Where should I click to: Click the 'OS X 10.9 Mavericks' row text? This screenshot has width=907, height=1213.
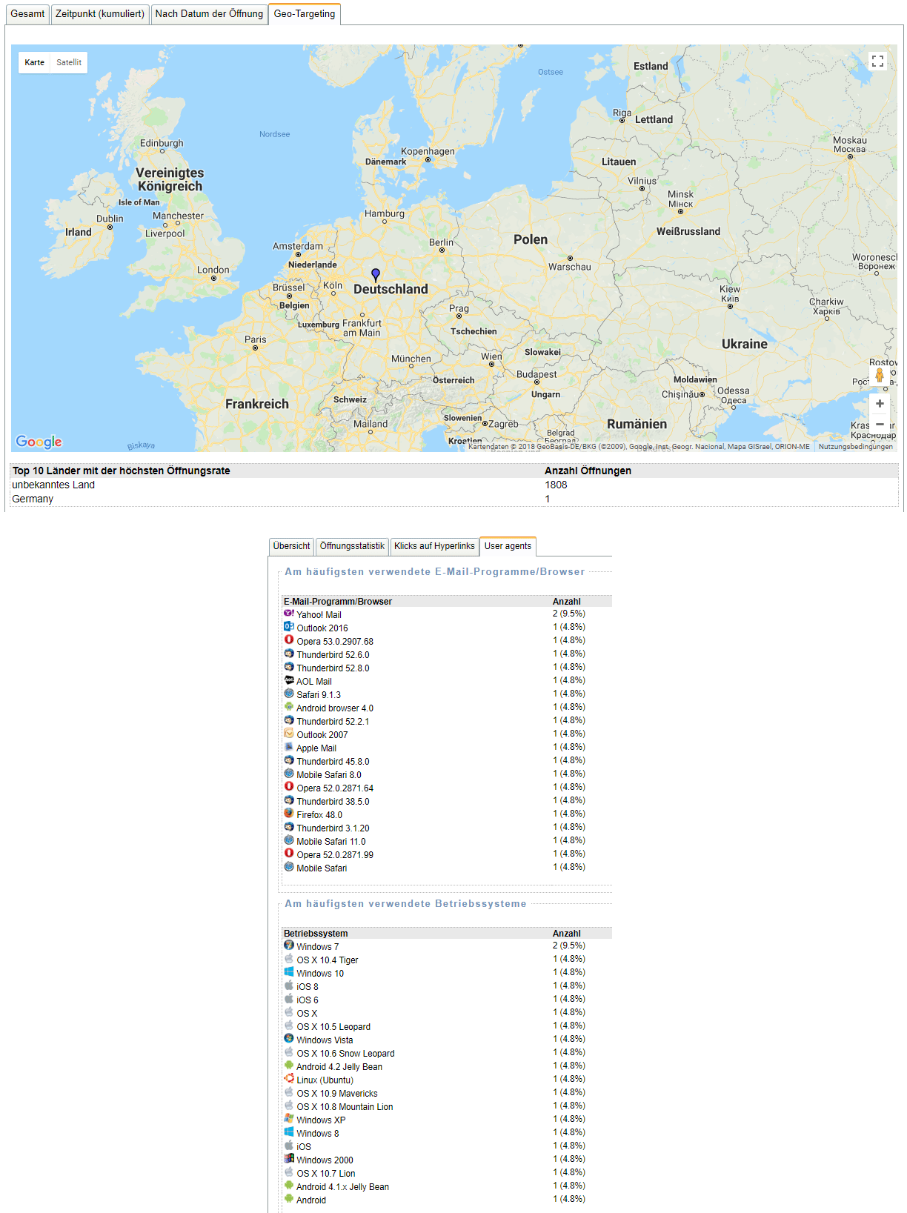tap(337, 1094)
